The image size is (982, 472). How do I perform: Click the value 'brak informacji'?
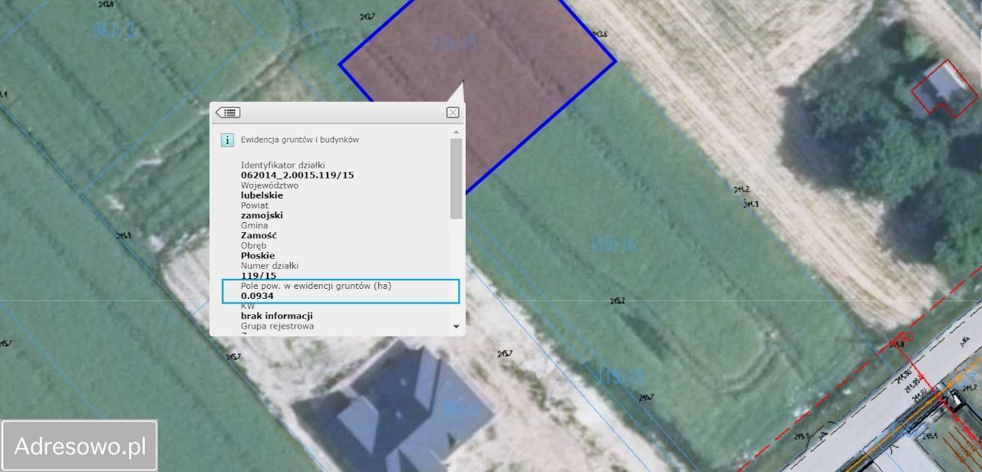[277, 316]
